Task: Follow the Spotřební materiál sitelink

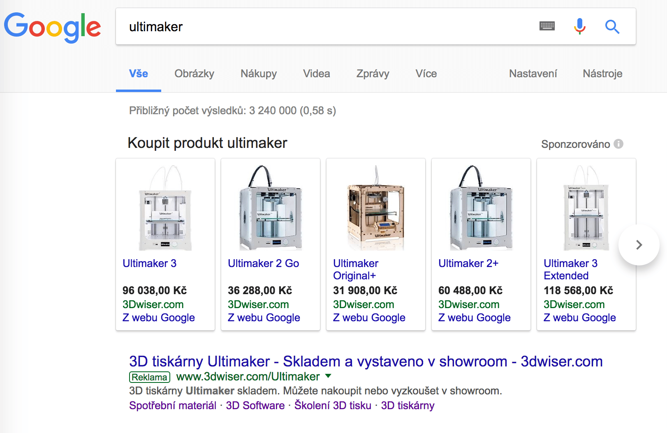Action: [173, 405]
